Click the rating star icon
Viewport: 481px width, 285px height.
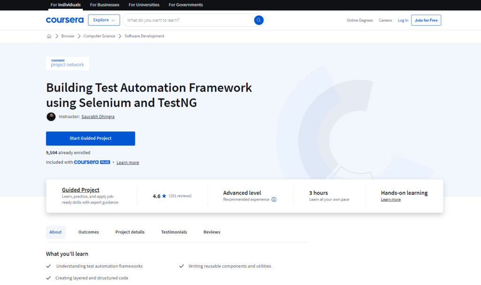coord(164,196)
